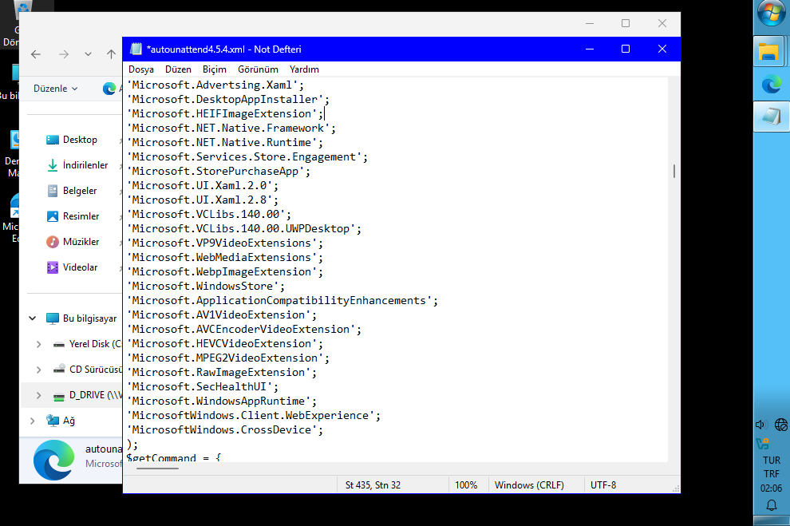Click the 'Microsoft.StorePurchaseApp' line

pyautogui.click(x=219, y=172)
